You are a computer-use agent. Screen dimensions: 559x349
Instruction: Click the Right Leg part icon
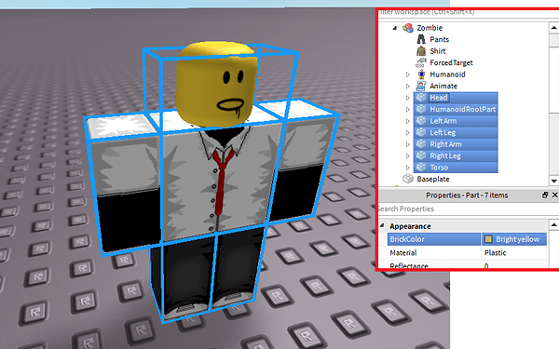421,155
